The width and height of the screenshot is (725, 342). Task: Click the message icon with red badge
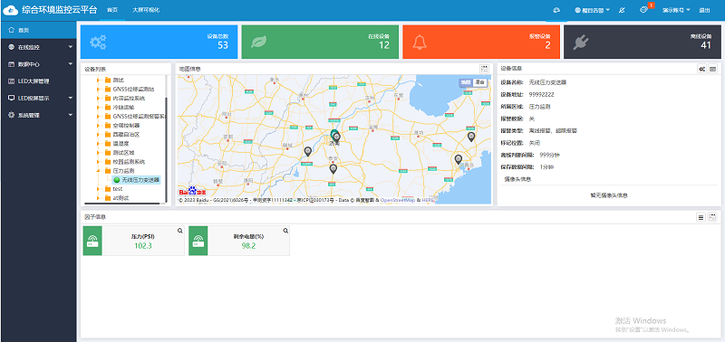point(644,10)
